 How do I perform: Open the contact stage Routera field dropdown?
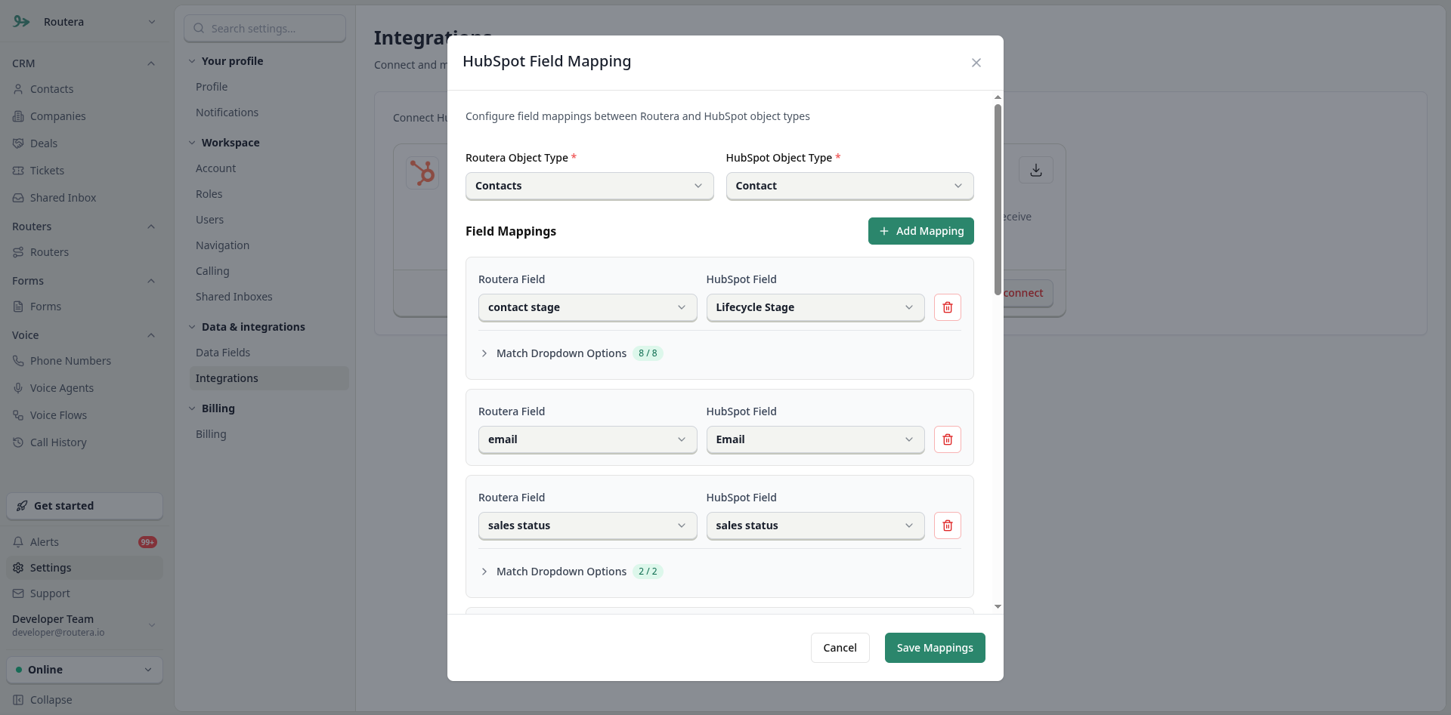pos(587,307)
